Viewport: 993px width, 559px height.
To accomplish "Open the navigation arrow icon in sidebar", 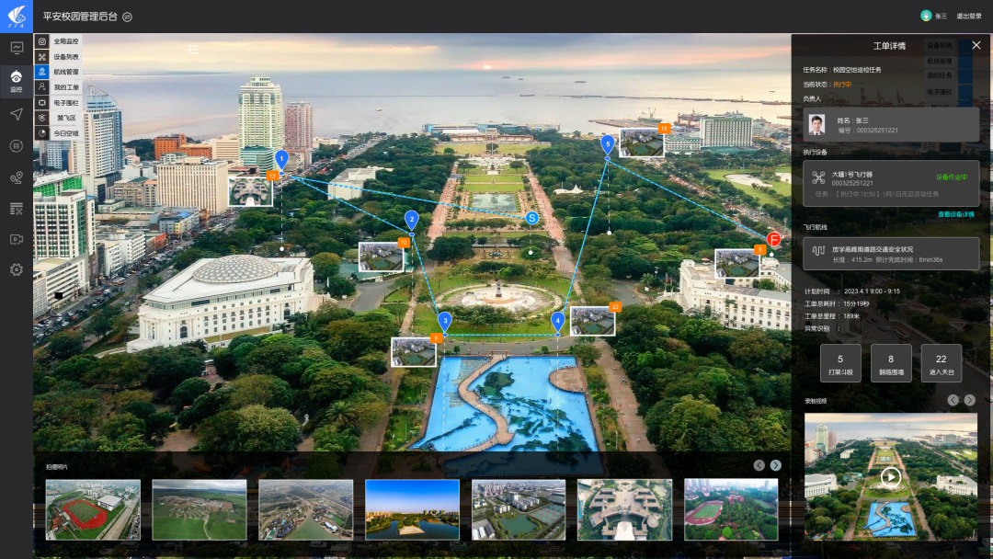I will [x=17, y=114].
